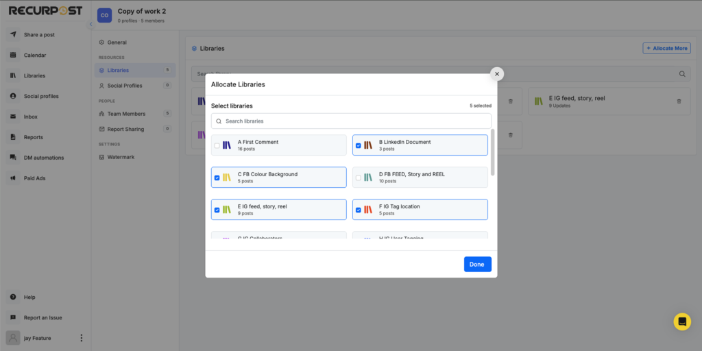This screenshot has width=702, height=351.
Task: Check the D FB FEED, Story and REEL checkbox
Action: point(358,178)
